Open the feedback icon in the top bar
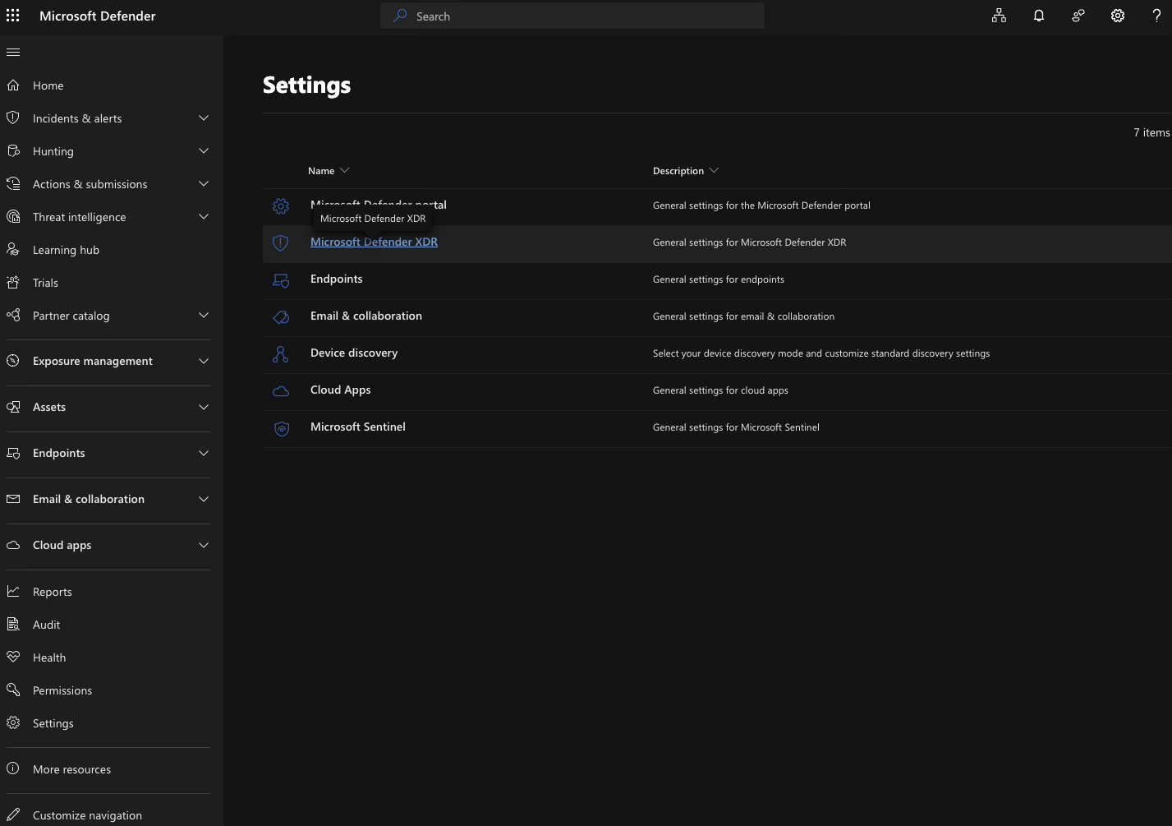Screen dimensions: 1172x826 1078,16
